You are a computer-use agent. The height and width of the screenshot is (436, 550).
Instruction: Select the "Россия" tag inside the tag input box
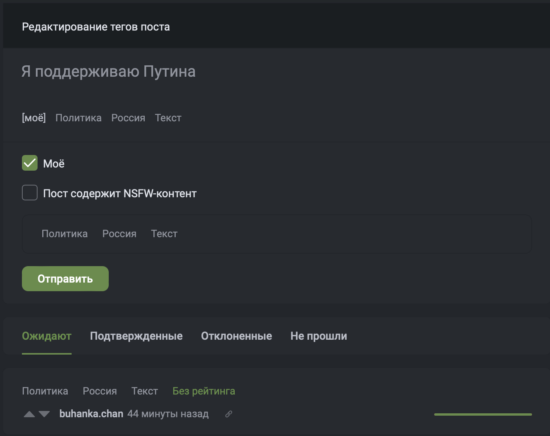(x=119, y=234)
